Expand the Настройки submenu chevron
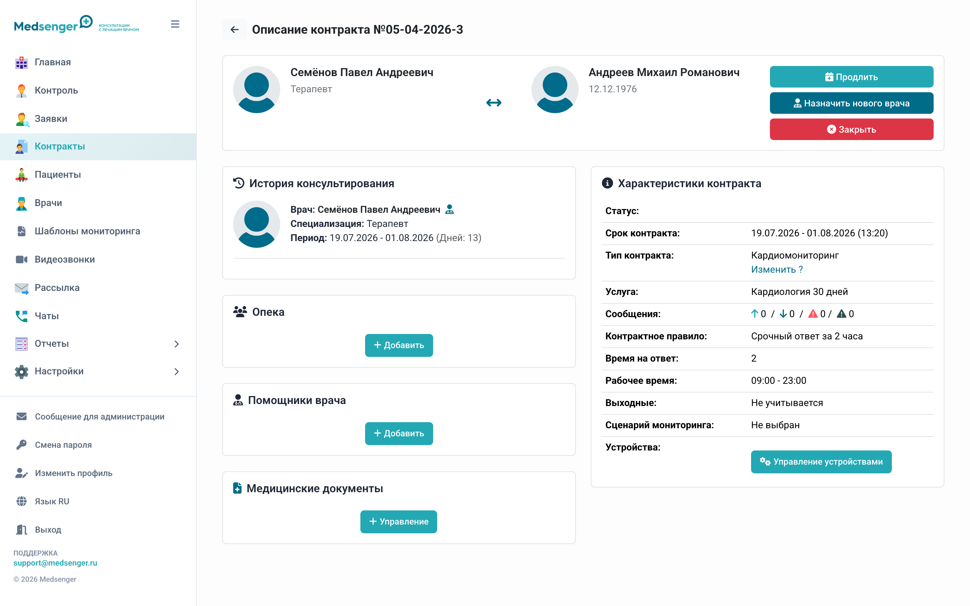This screenshot has height=606, width=970. coord(176,372)
